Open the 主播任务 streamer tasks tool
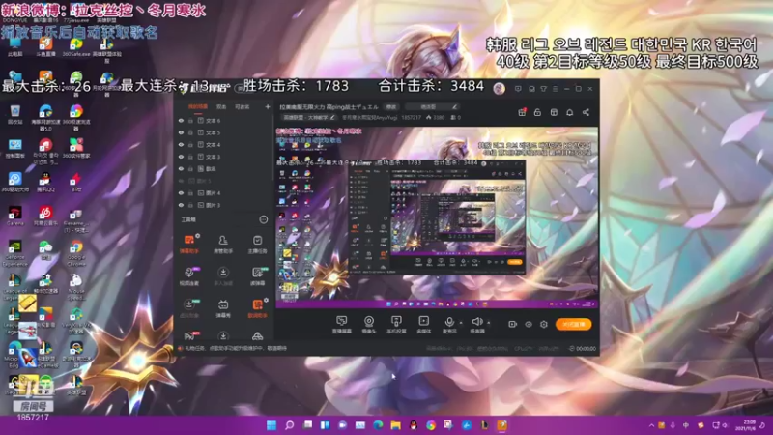This screenshot has width=773, height=435. 257,244
